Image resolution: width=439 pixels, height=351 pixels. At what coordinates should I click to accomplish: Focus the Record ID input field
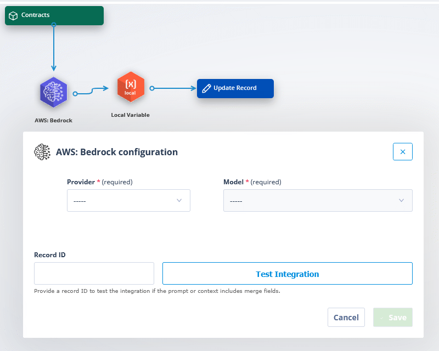tap(94, 274)
